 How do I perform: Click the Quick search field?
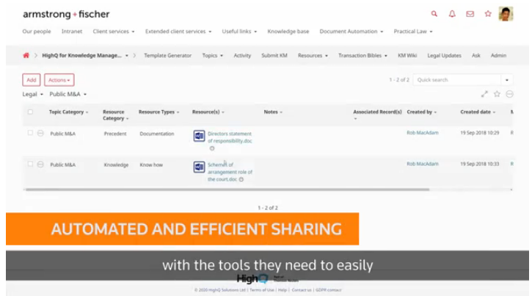tap(456, 79)
